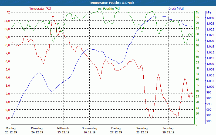
Task: Click the date '28.12.19'
Action: 142,132
